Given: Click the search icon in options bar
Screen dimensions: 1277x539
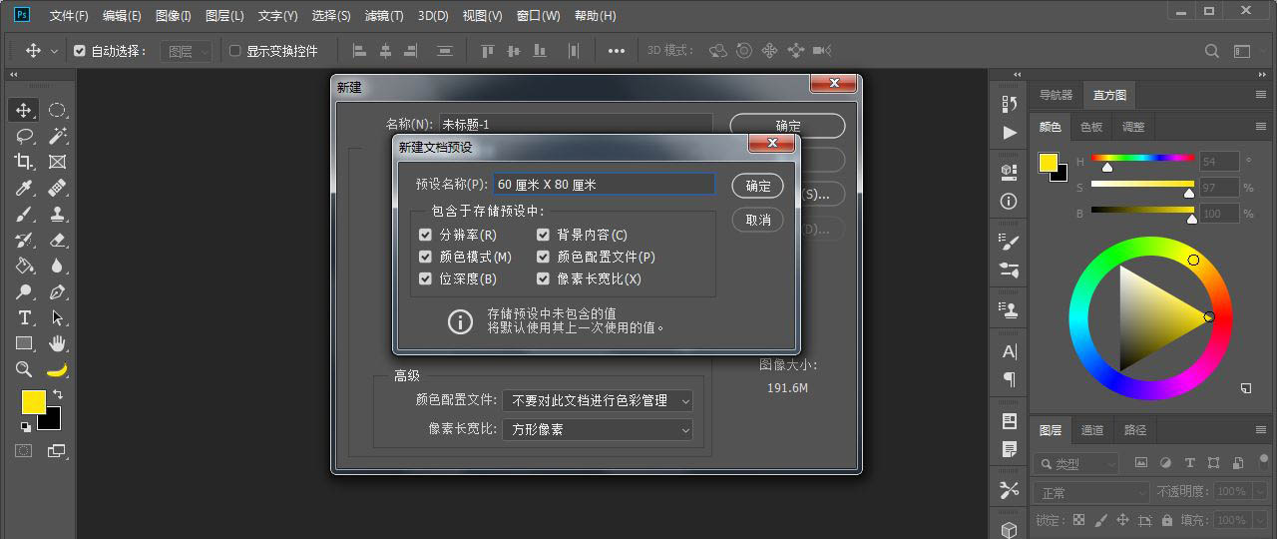Looking at the screenshot, I should tap(1212, 51).
